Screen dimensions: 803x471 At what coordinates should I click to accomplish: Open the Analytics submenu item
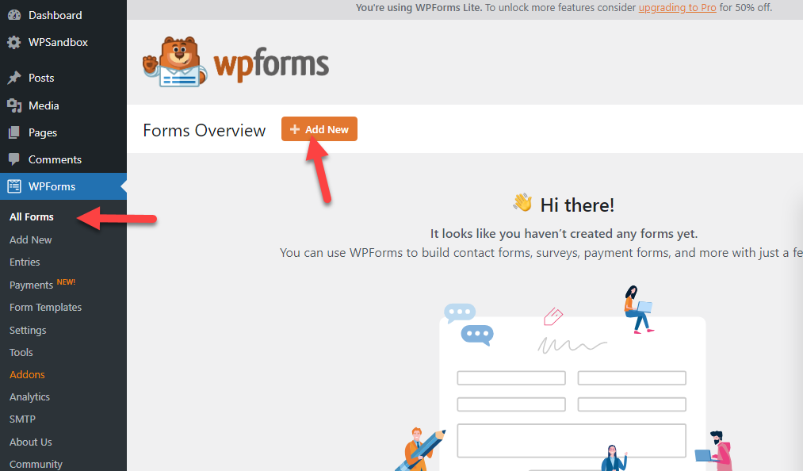point(29,396)
